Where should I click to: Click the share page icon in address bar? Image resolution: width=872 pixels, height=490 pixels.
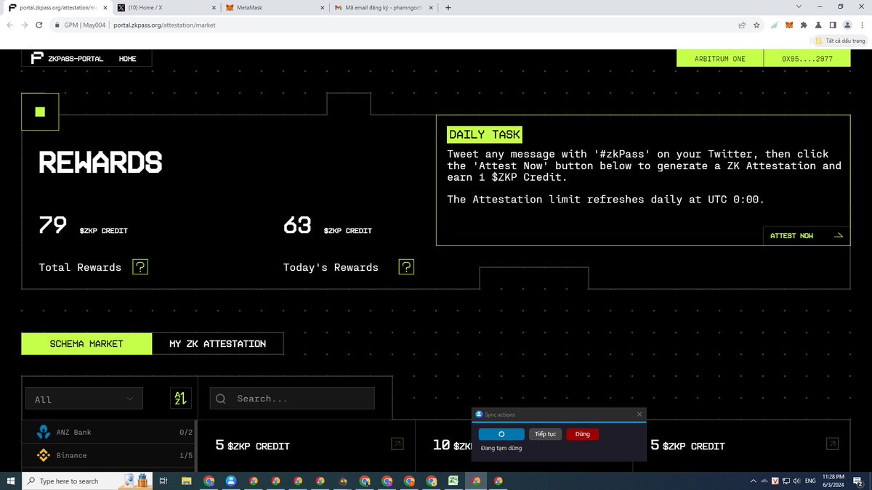[x=741, y=25]
